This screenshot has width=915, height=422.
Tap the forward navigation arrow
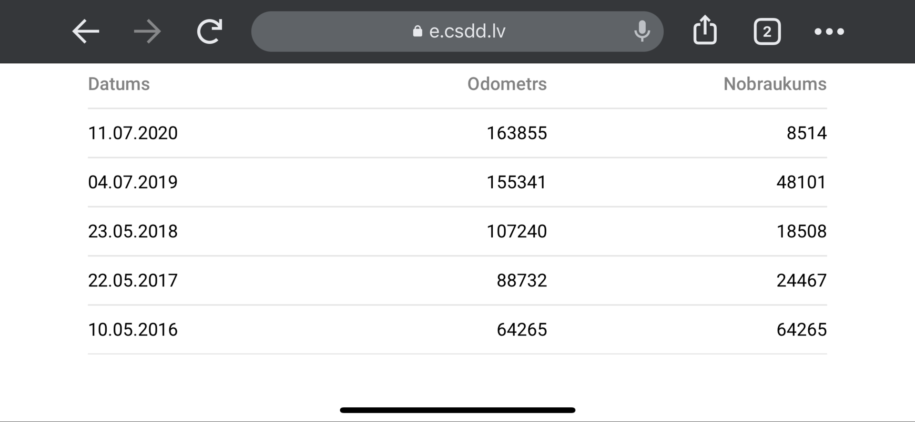coord(147,31)
